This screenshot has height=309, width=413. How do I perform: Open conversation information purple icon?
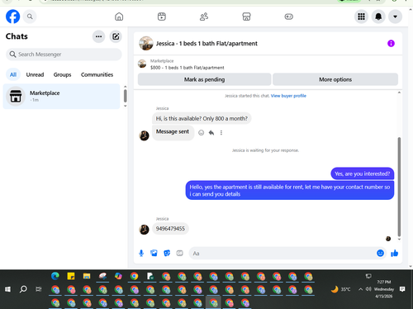391,44
